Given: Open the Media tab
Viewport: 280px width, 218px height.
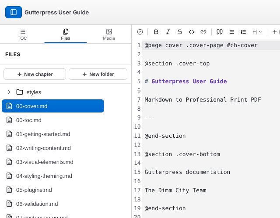Looking at the screenshot, I should pos(109,34).
